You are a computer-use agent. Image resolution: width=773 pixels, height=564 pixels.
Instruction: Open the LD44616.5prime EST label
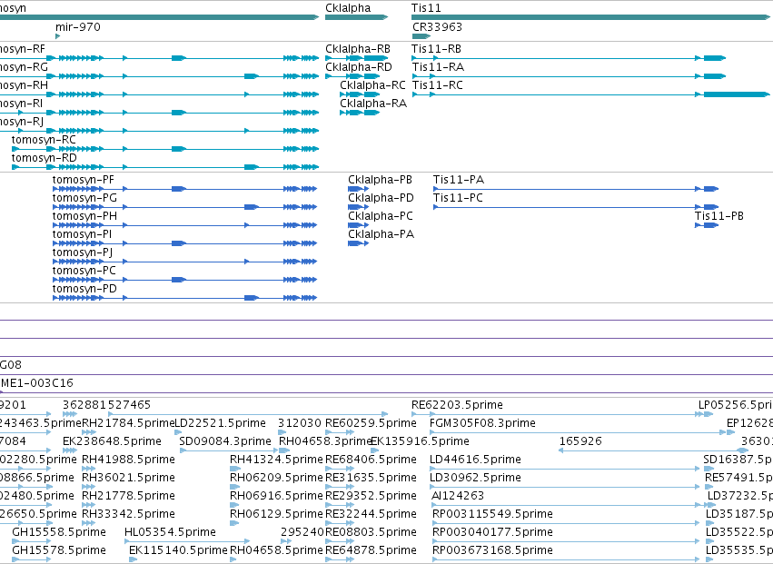coord(475,459)
